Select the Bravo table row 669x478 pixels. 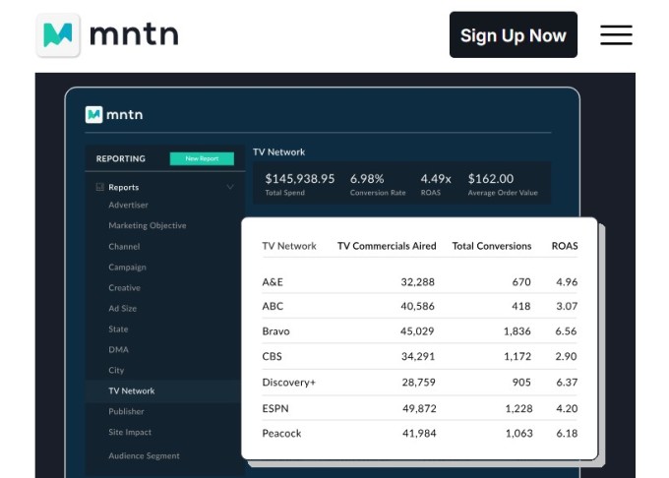(x=419, y=331)
